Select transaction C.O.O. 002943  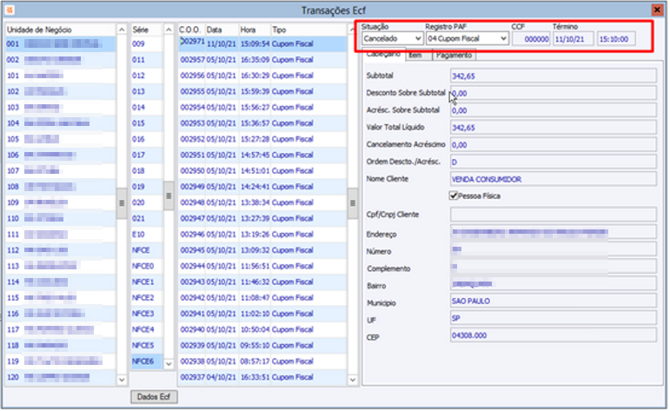coord(262,282)
